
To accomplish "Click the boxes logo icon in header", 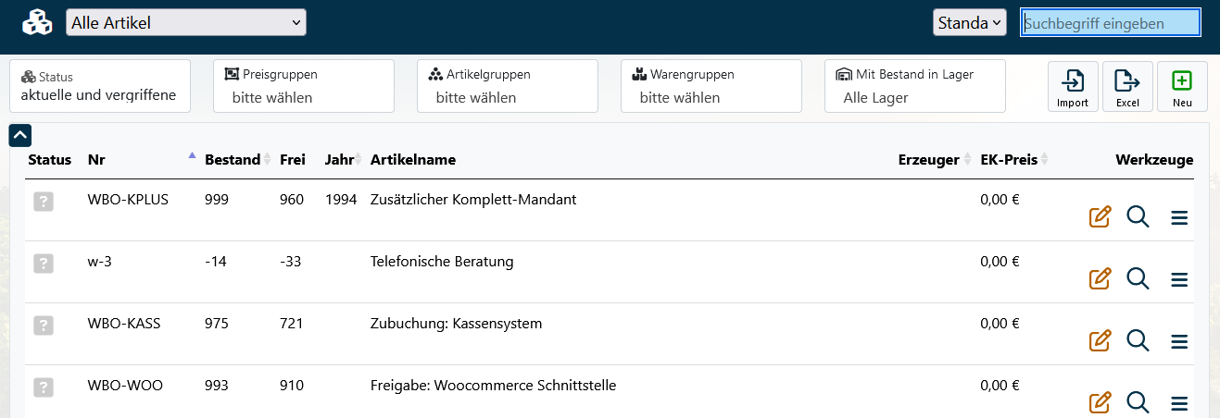I will pos(38,23).
